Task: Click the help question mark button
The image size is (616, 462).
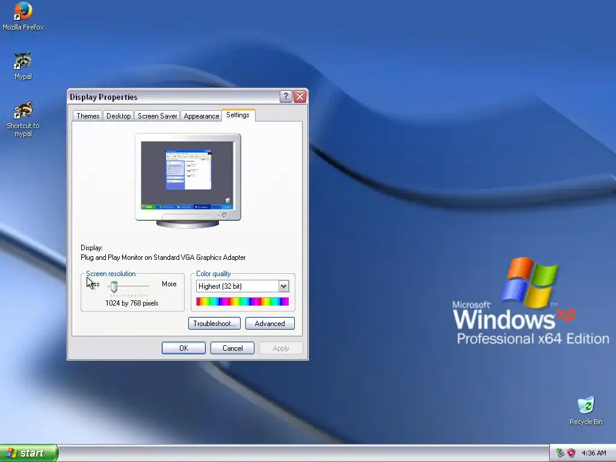Action: [x=286, y=96]
